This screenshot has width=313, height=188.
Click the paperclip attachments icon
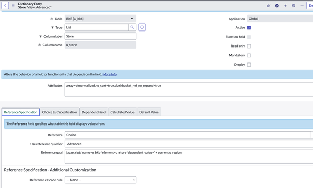269,5
